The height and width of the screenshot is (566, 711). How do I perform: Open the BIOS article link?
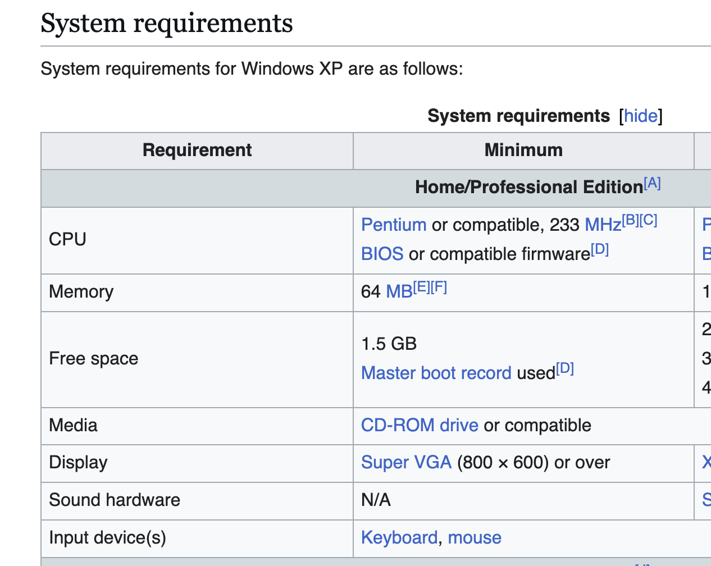pos(382,254)
